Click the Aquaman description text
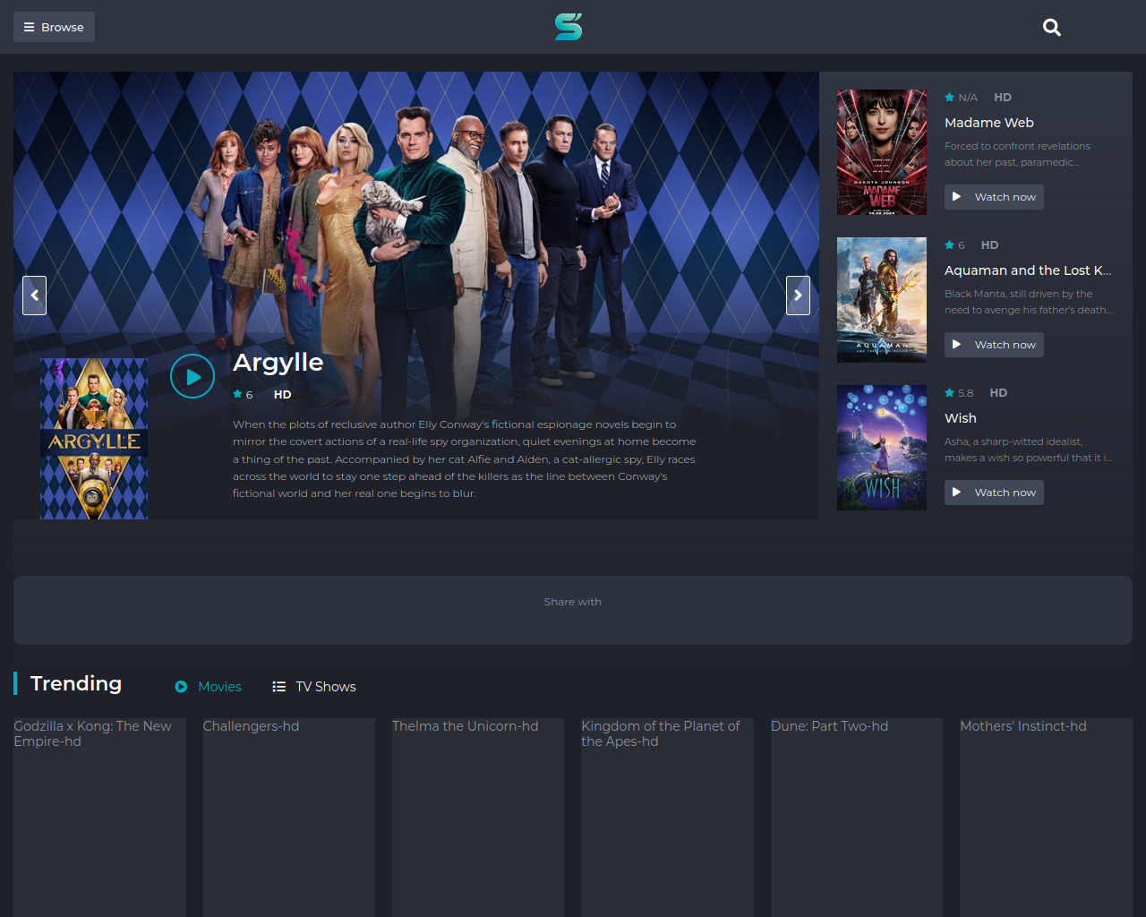Viewport: 1146px width, 917px height. (1028, 302)
